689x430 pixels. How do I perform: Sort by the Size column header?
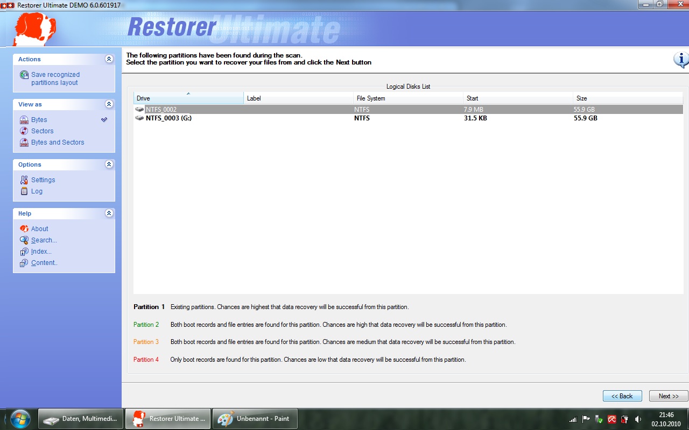click(x=628, y=98)
